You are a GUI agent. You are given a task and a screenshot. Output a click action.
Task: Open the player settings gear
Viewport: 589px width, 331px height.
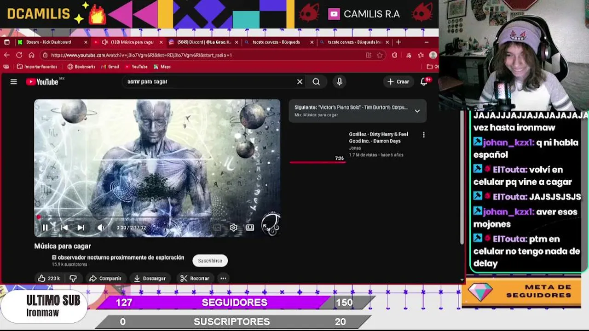pos(234,228)
